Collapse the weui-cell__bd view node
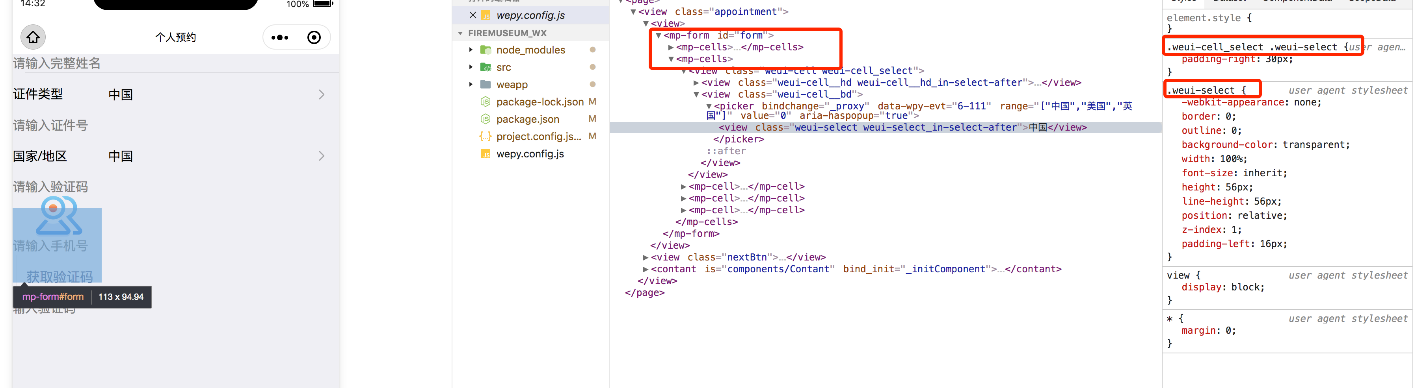 (696, 95)
